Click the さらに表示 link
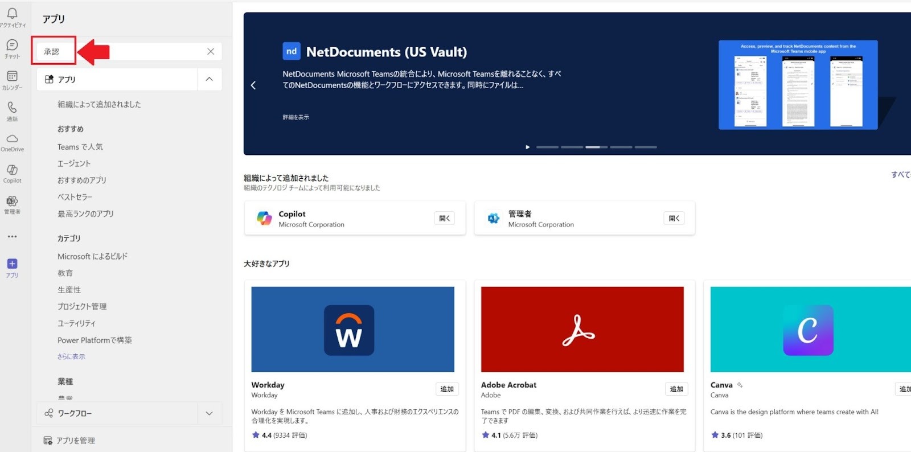911x452 pixels. pyautogui.click(x=71, y=356)
